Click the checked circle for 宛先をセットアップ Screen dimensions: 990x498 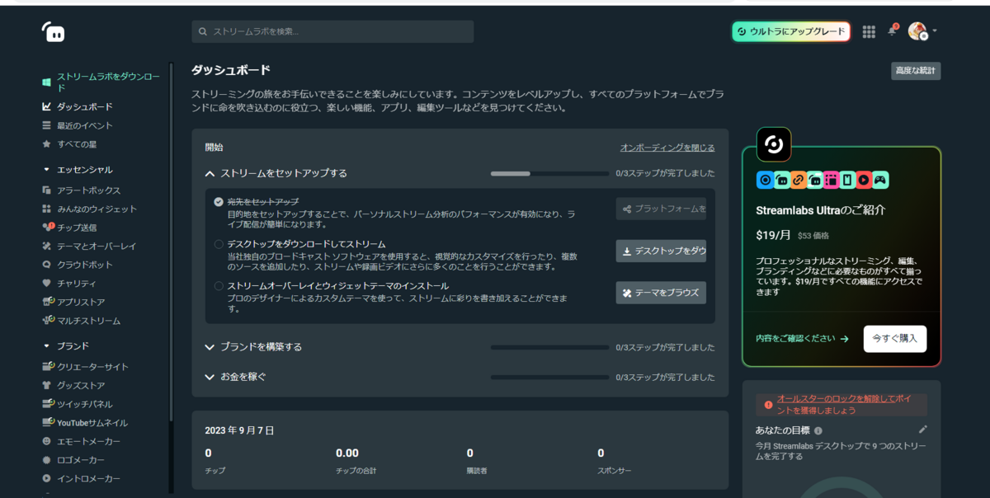click(219, 201)
